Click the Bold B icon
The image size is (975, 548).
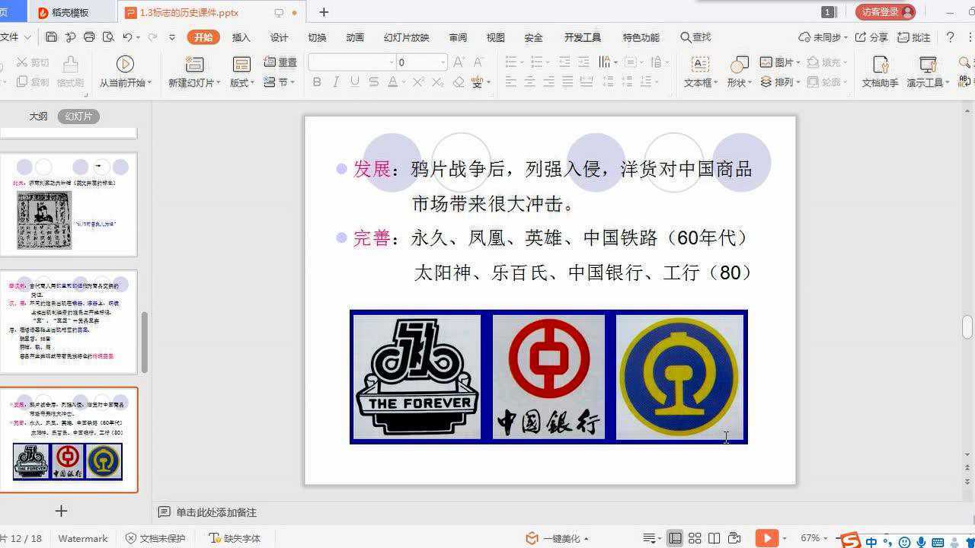tap(317, 82)
